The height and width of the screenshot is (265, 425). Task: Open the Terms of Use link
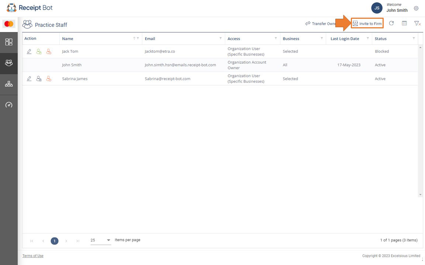[x=33, y=256]
